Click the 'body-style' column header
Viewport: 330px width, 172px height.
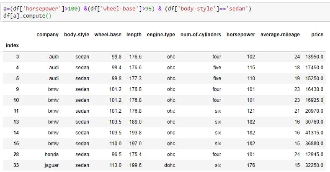(77, 35)
